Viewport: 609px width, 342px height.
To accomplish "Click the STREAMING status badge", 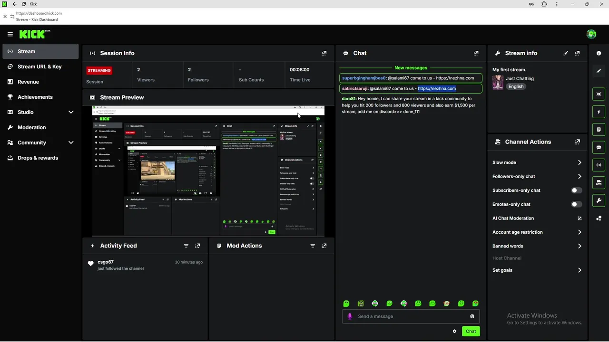I will [99, 70].
